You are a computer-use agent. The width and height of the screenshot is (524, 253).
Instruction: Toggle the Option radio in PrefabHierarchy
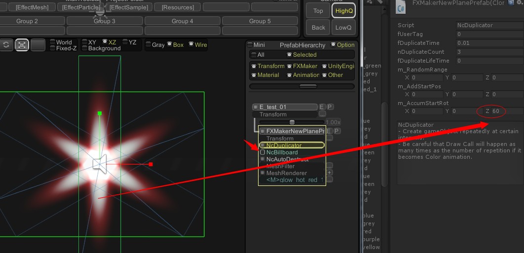click(x=342, y=45)
